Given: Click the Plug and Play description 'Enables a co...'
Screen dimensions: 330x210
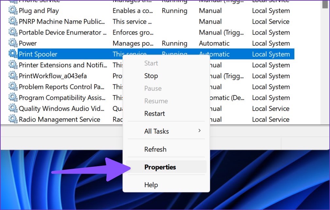Looking at the screenshot, I should [133, 11].
